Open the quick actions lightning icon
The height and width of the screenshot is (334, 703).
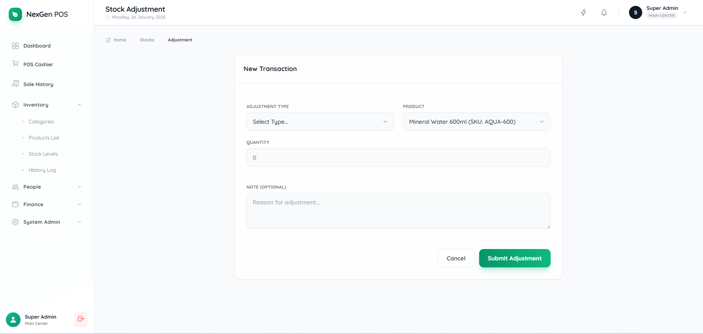point(584,12)
